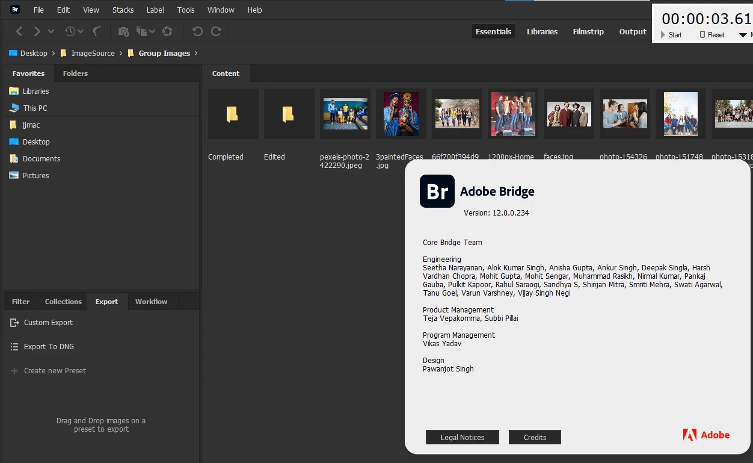Open the View menu
Image resolution: width=753 pixels, height=463 pixels.
91,10
